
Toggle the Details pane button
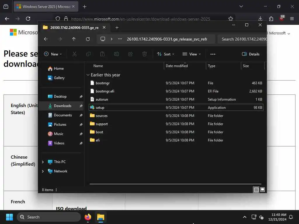click(x=251, y=54)
